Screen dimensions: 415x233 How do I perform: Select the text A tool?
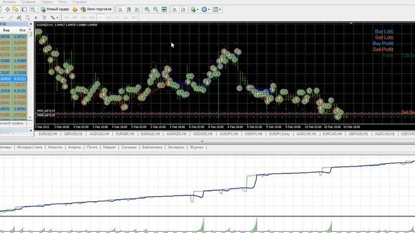[x=36, y=17]
